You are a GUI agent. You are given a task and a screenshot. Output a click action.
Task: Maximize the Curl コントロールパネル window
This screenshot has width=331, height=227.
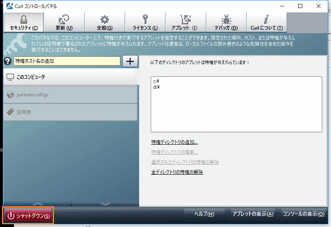[x=300, y=6]
